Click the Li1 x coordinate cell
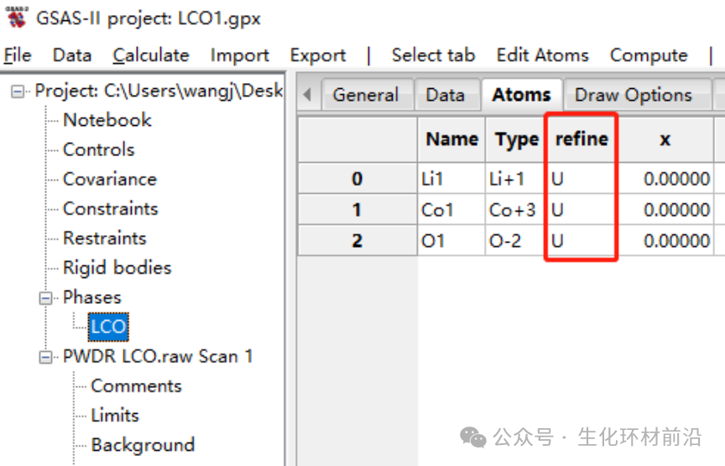725x466 pixels. pos(665,179)
